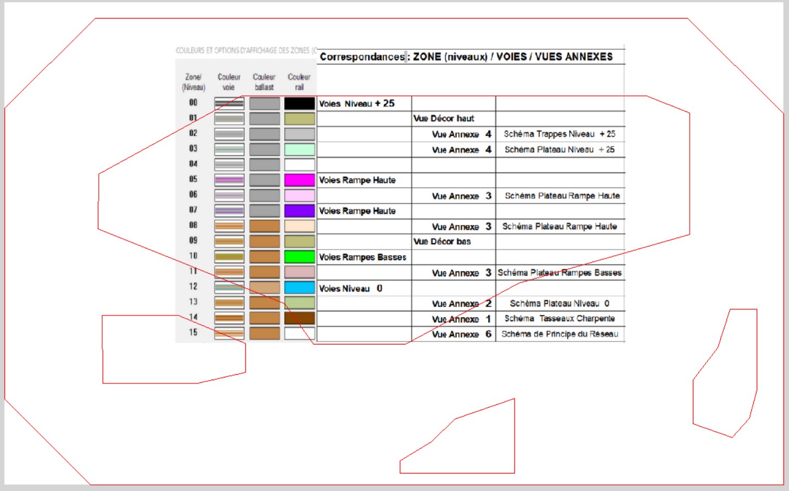This screenshot has width=789, height=491.
Task: Click the black rail swatch in zone 00
Action: pyautogui.click(x=299, y=103)
